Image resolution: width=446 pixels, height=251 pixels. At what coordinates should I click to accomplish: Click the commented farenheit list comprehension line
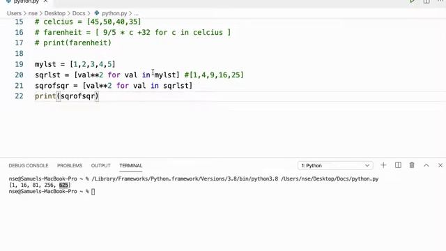pos(133,33)
